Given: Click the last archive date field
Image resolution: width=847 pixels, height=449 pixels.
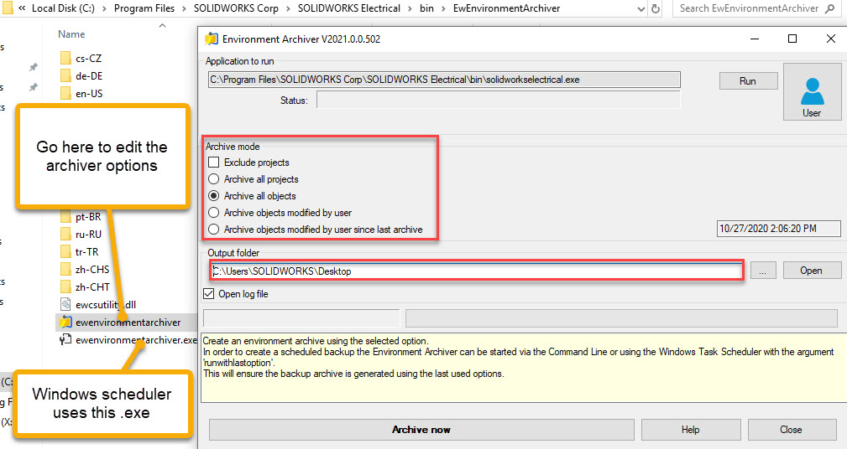Looking at the screenshot, I should [x=778, y=229].
